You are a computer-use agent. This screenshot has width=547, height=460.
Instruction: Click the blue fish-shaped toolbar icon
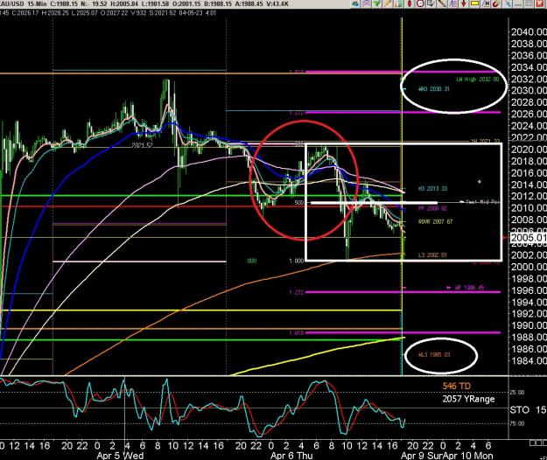pyautogui.click(x=354, y=3)
